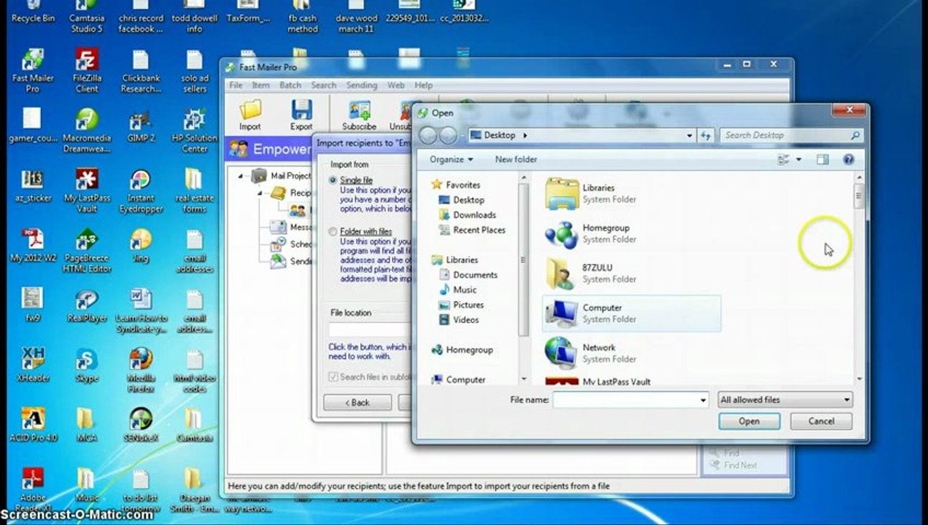This screenshot has height=525, width=928.
Task: Open My LastPass Vault desktop icon
Action: [x=86, y=191]
